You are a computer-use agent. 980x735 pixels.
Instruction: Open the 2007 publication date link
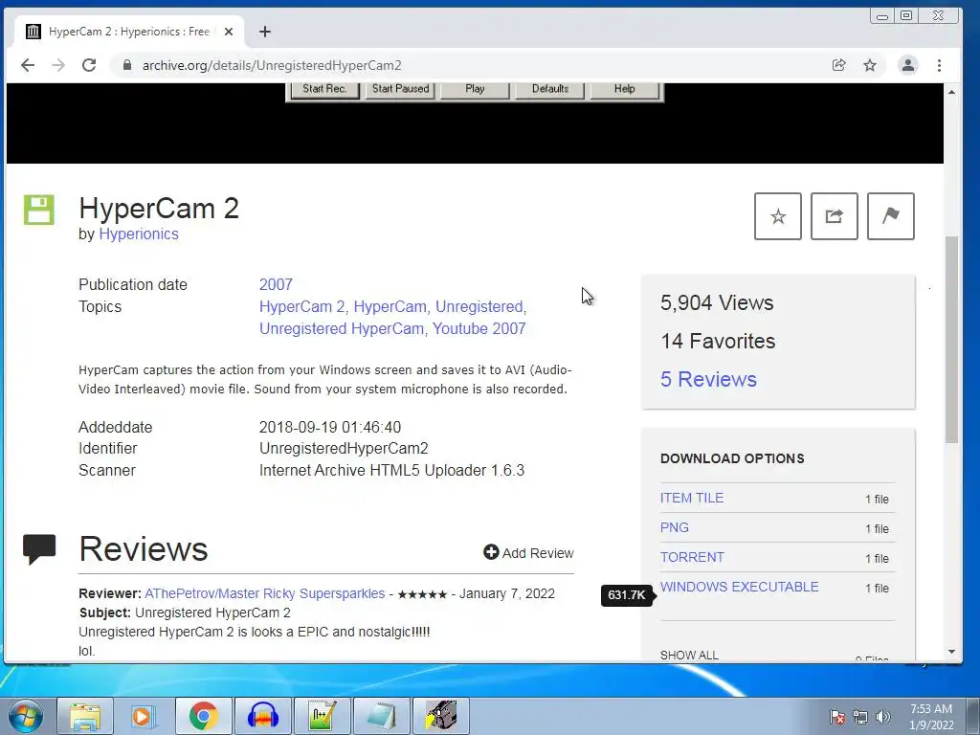coord(276,284)
